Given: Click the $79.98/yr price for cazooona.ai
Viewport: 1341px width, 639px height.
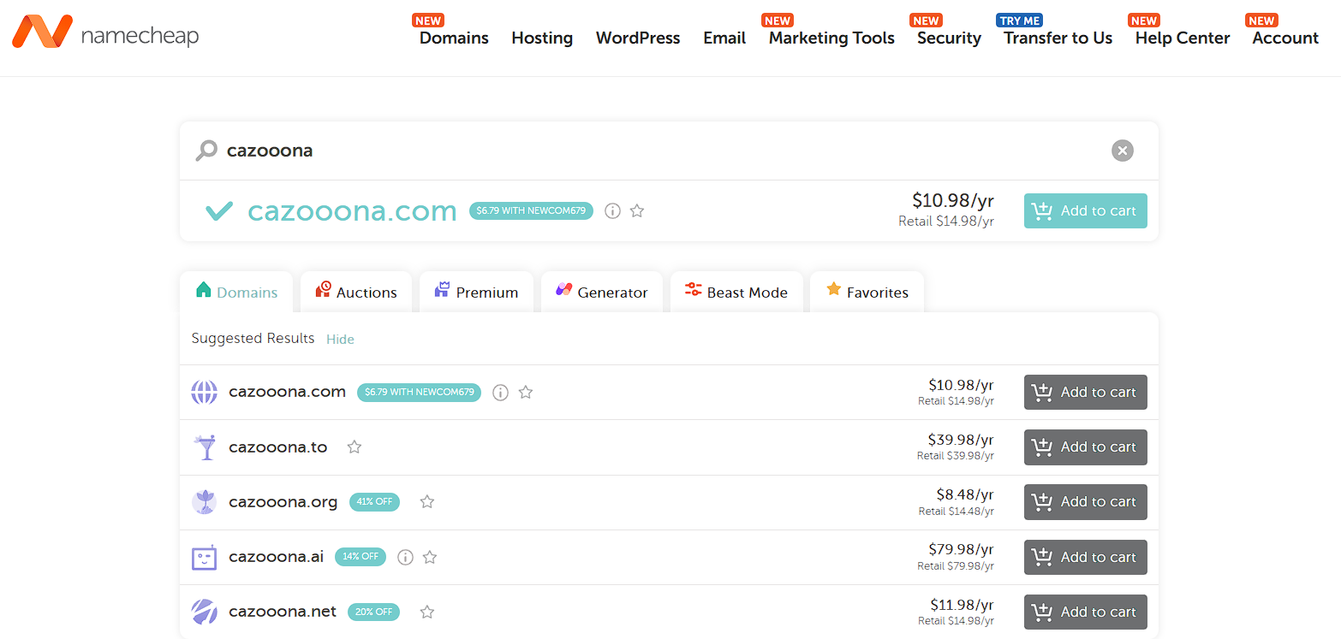Looking at the screenshot, I should click(x=961, y=549).
